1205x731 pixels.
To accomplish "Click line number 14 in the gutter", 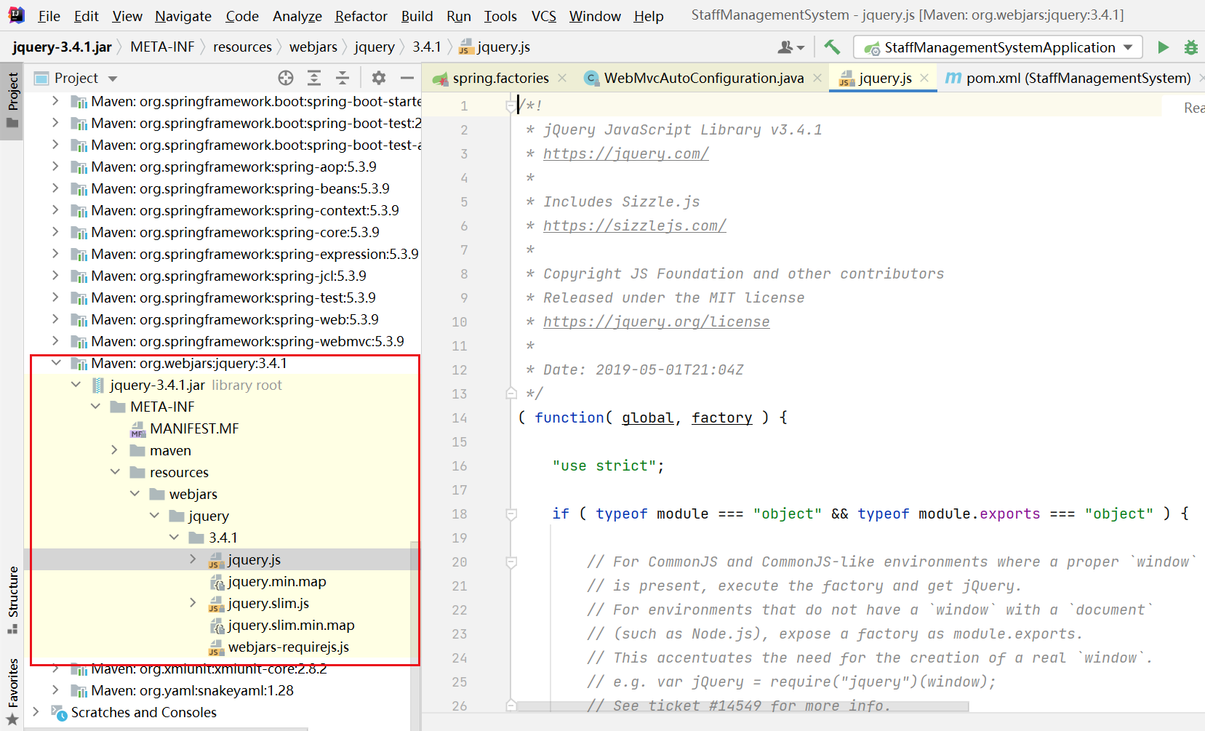I will (460, 418).
